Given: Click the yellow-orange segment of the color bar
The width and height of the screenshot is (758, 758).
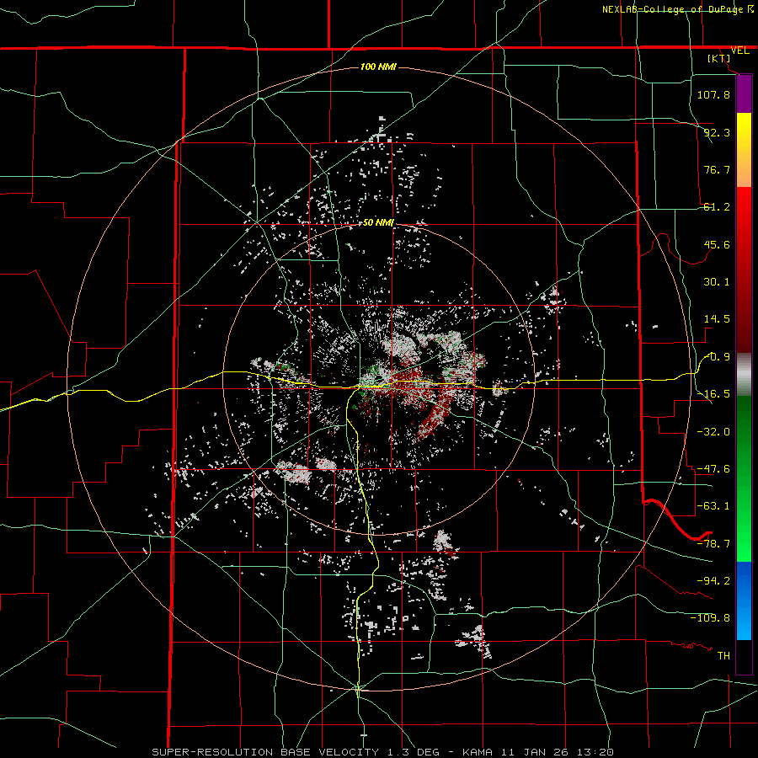Looking at the screenshot, I should 744,150.
